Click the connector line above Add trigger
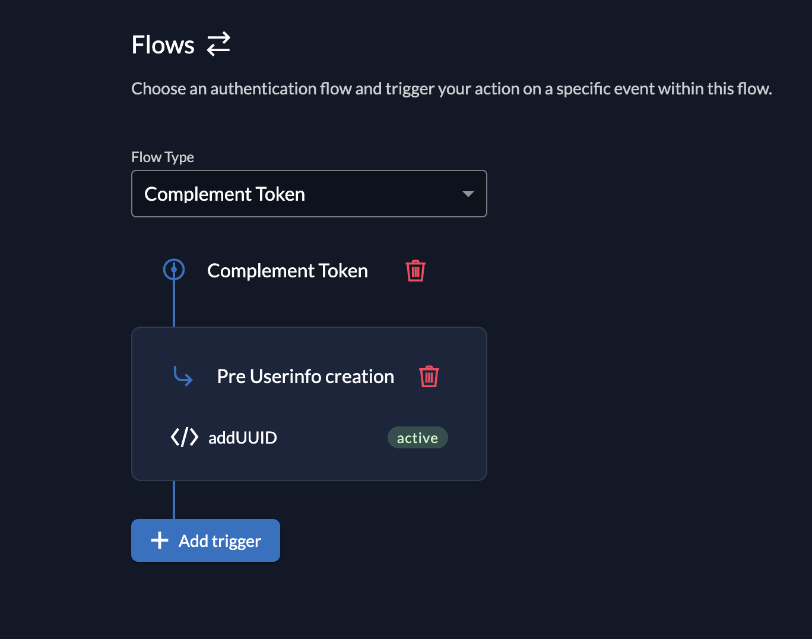The image size is (812, 639). click(174, 500)
